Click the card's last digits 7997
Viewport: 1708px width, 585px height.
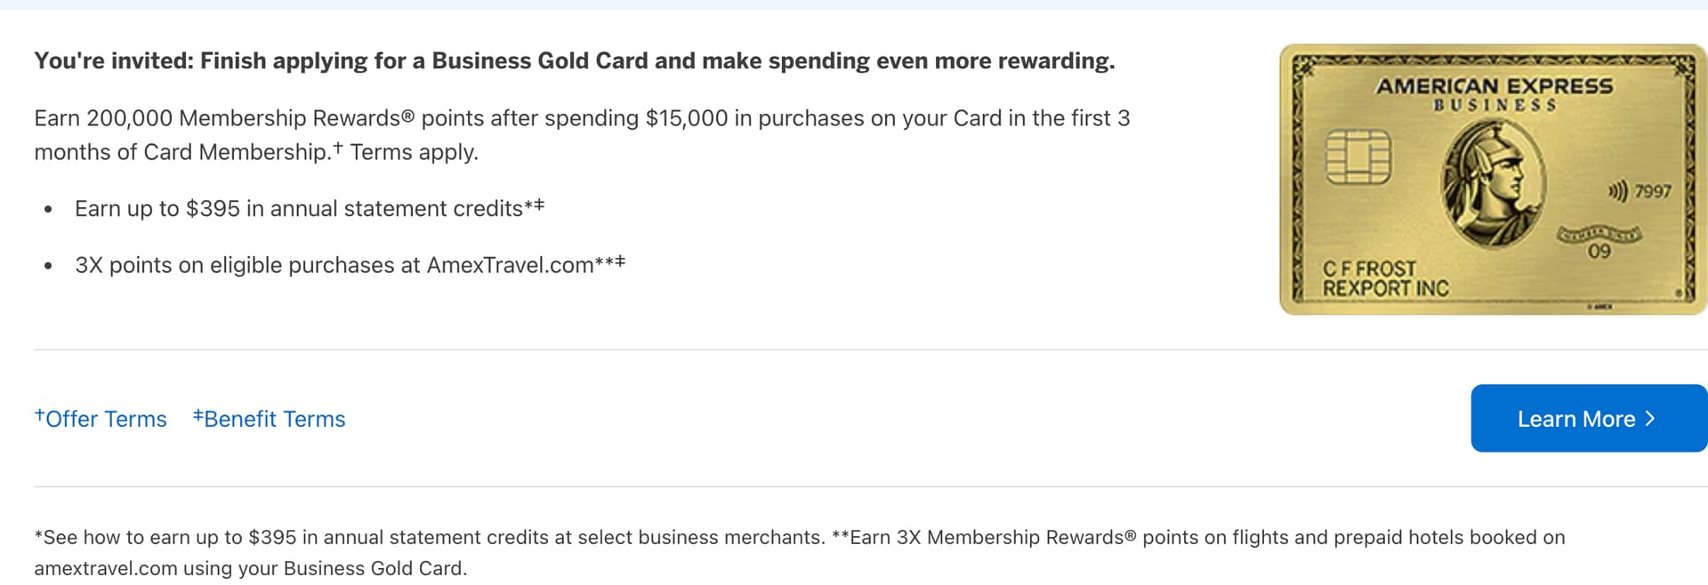[x=1653, y=191]
